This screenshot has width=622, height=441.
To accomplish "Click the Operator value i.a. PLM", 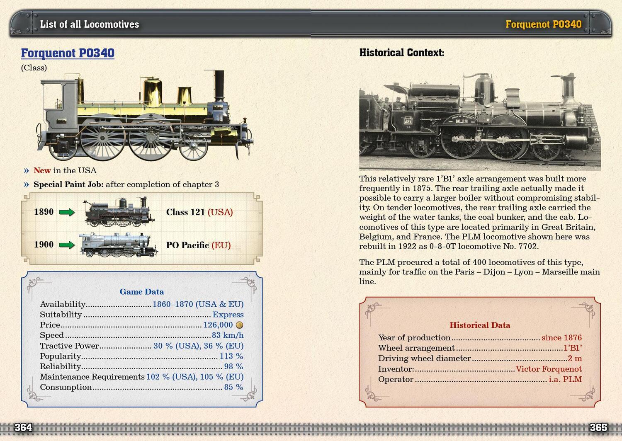I will pyautogui.click(x=565, y=379).
